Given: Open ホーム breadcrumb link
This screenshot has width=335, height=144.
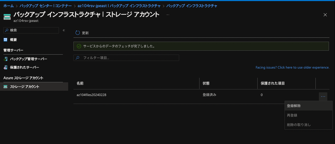Looking at the screenshot, I should click(8, 6).
